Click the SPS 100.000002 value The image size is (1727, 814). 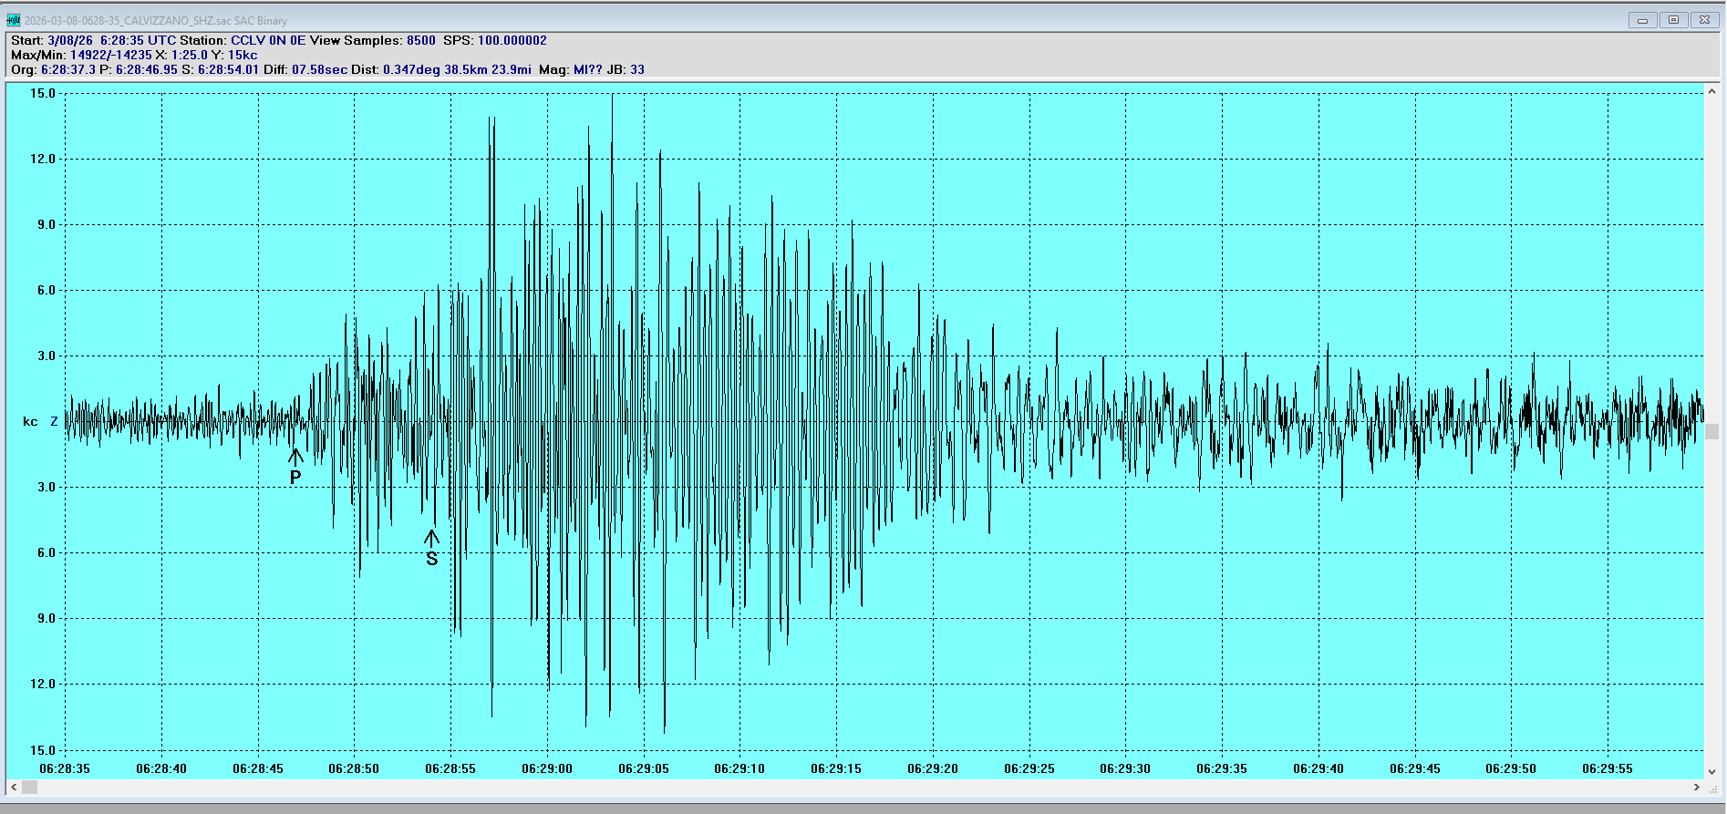(x=512, y=40)
